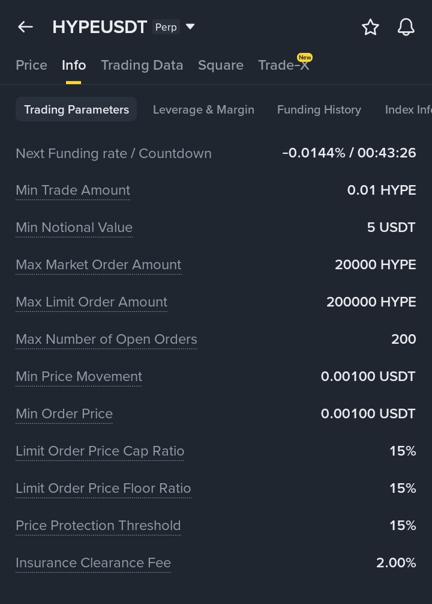This screenshot has height=604, width=432.
Task: Open the Funding History sub-tab
Action: [319, 110]
